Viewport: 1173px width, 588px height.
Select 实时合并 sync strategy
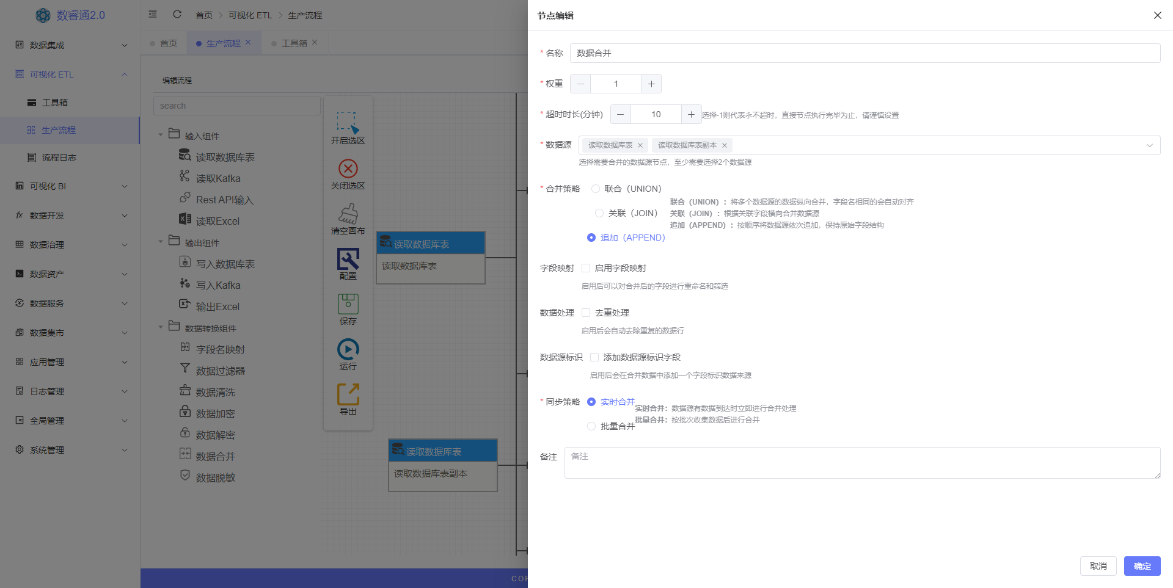(591, 402)
